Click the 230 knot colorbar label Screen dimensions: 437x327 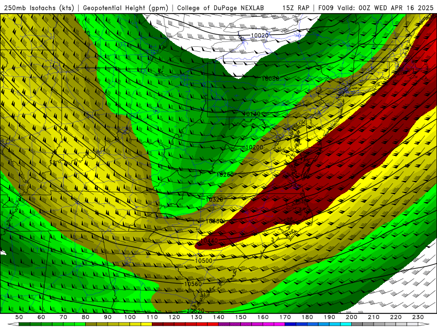click(x=418, y=317)
